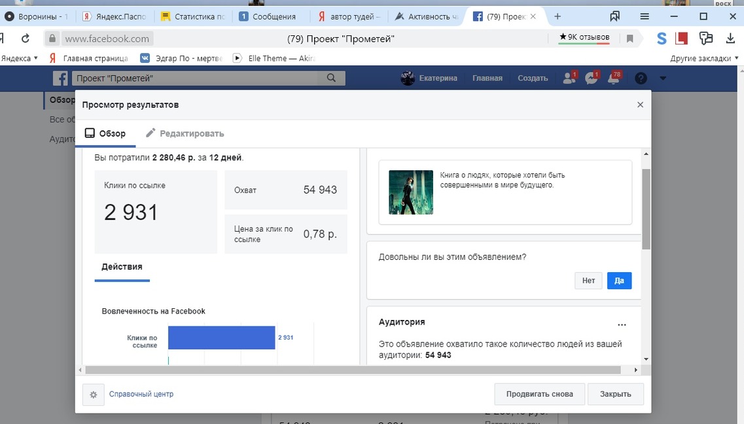Switch to the Воронины browser tab
Screen dimensions: 744x424
click(37, 16)
